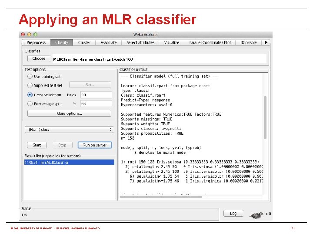Click the percentage split value field
313x234 pixels.
click(x=96, y=104)
